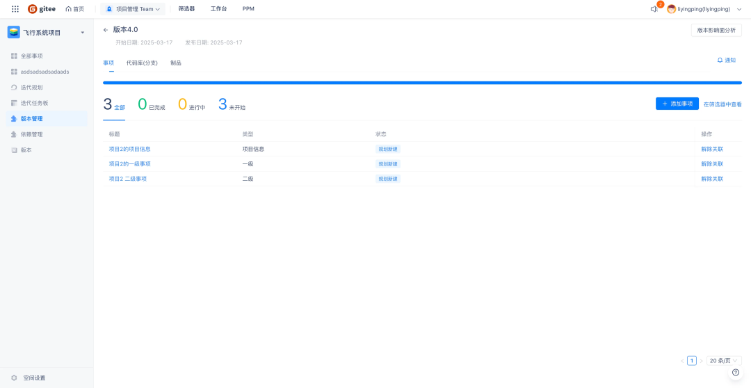Viewport: 751px width, 388px height.
Task: Click the 一级 type cell
Action: tap(248, 164)
